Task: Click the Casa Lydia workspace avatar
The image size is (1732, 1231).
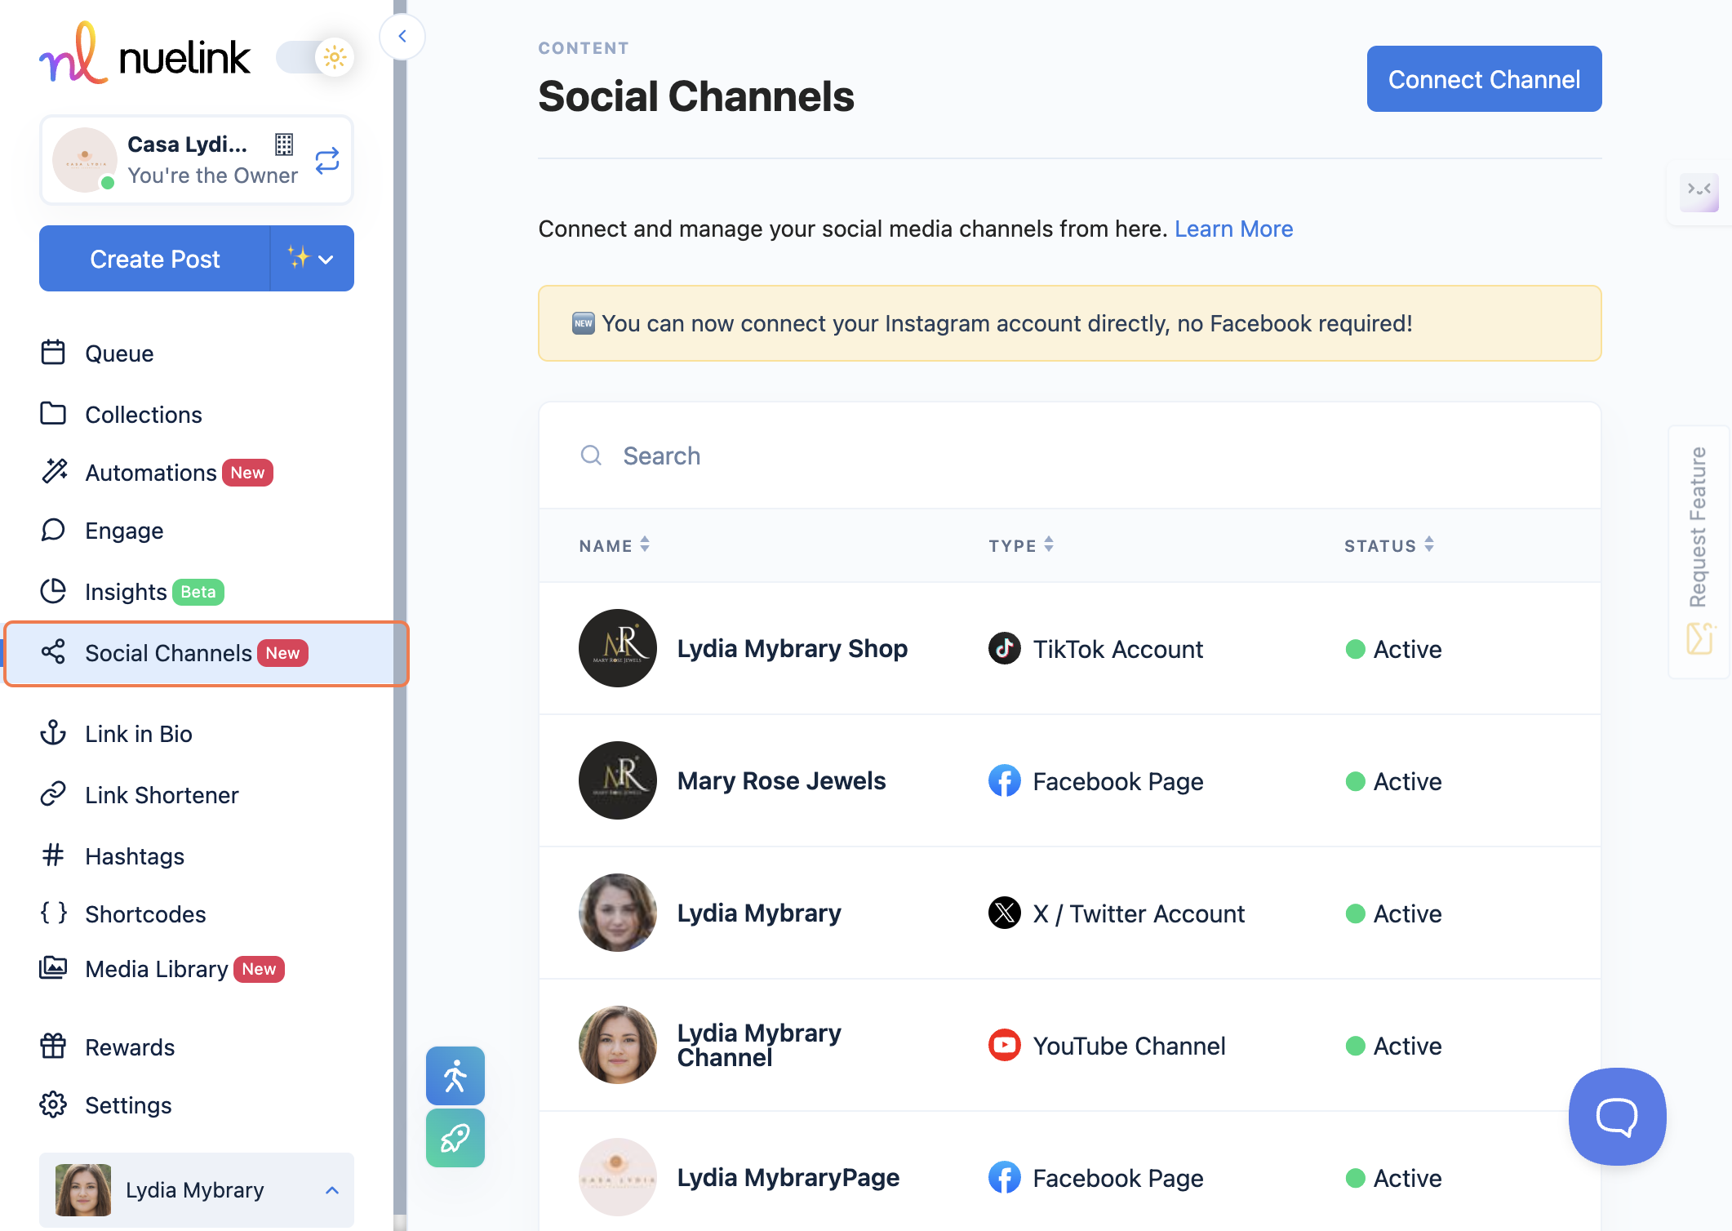Action: (x=85, y=159)
